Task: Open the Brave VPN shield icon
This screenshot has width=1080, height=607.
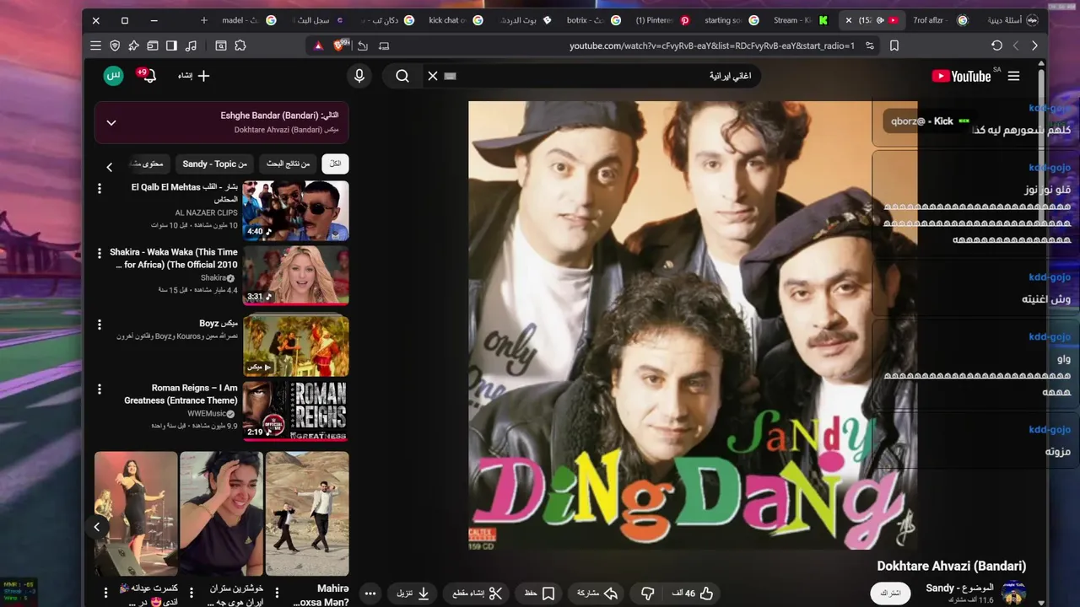Action: [x=115, y=46]
